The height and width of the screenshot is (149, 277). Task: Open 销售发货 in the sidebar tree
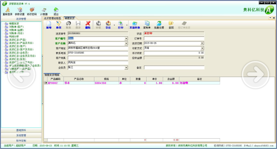[x=14, y=23]
